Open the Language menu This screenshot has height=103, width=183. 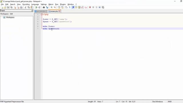[x=35, y=4]
